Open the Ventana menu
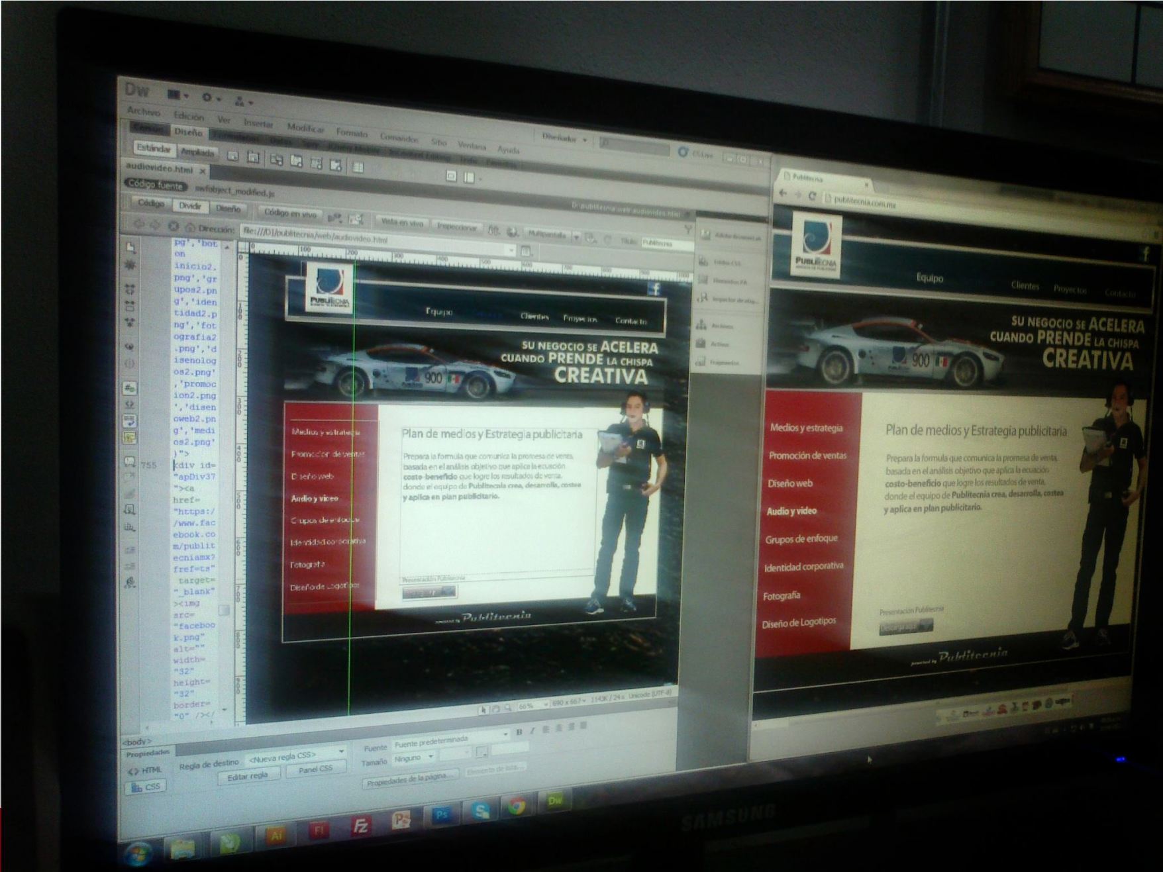The height and width of the screenshot is (872, 1163). (472, 146)
